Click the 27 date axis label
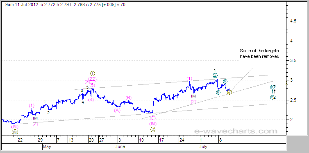Viewport: 309px width, 153px height. point(101,140)
